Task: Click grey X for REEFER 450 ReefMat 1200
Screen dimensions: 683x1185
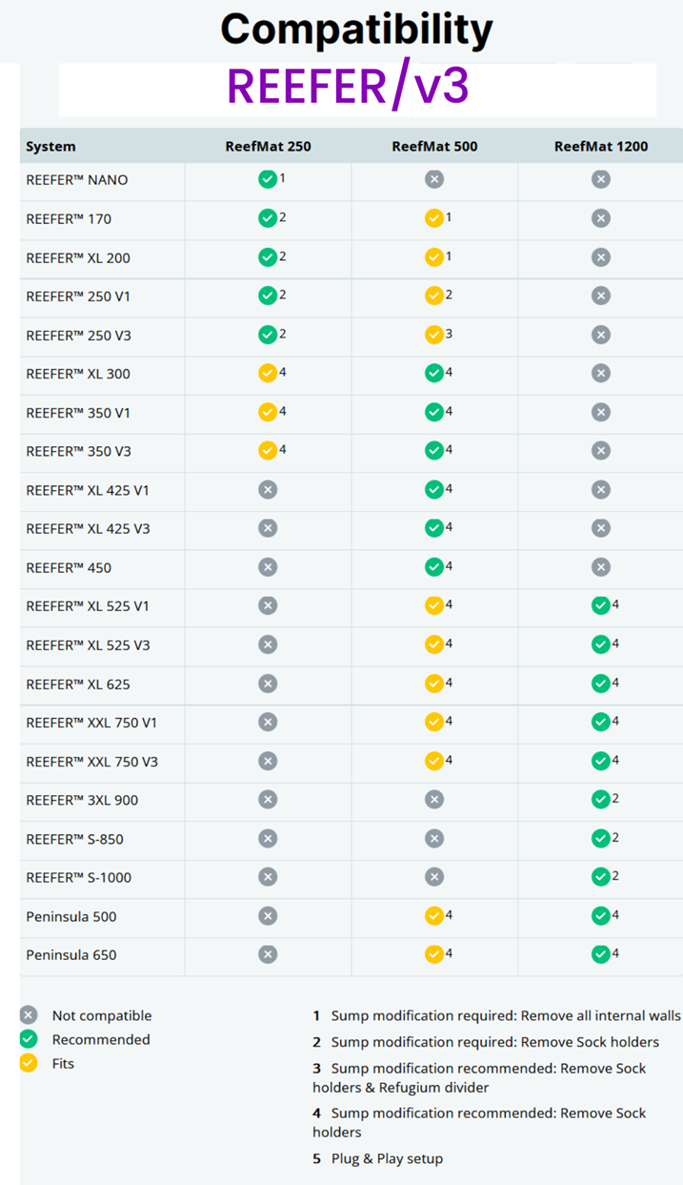Action: click(600, 567)
